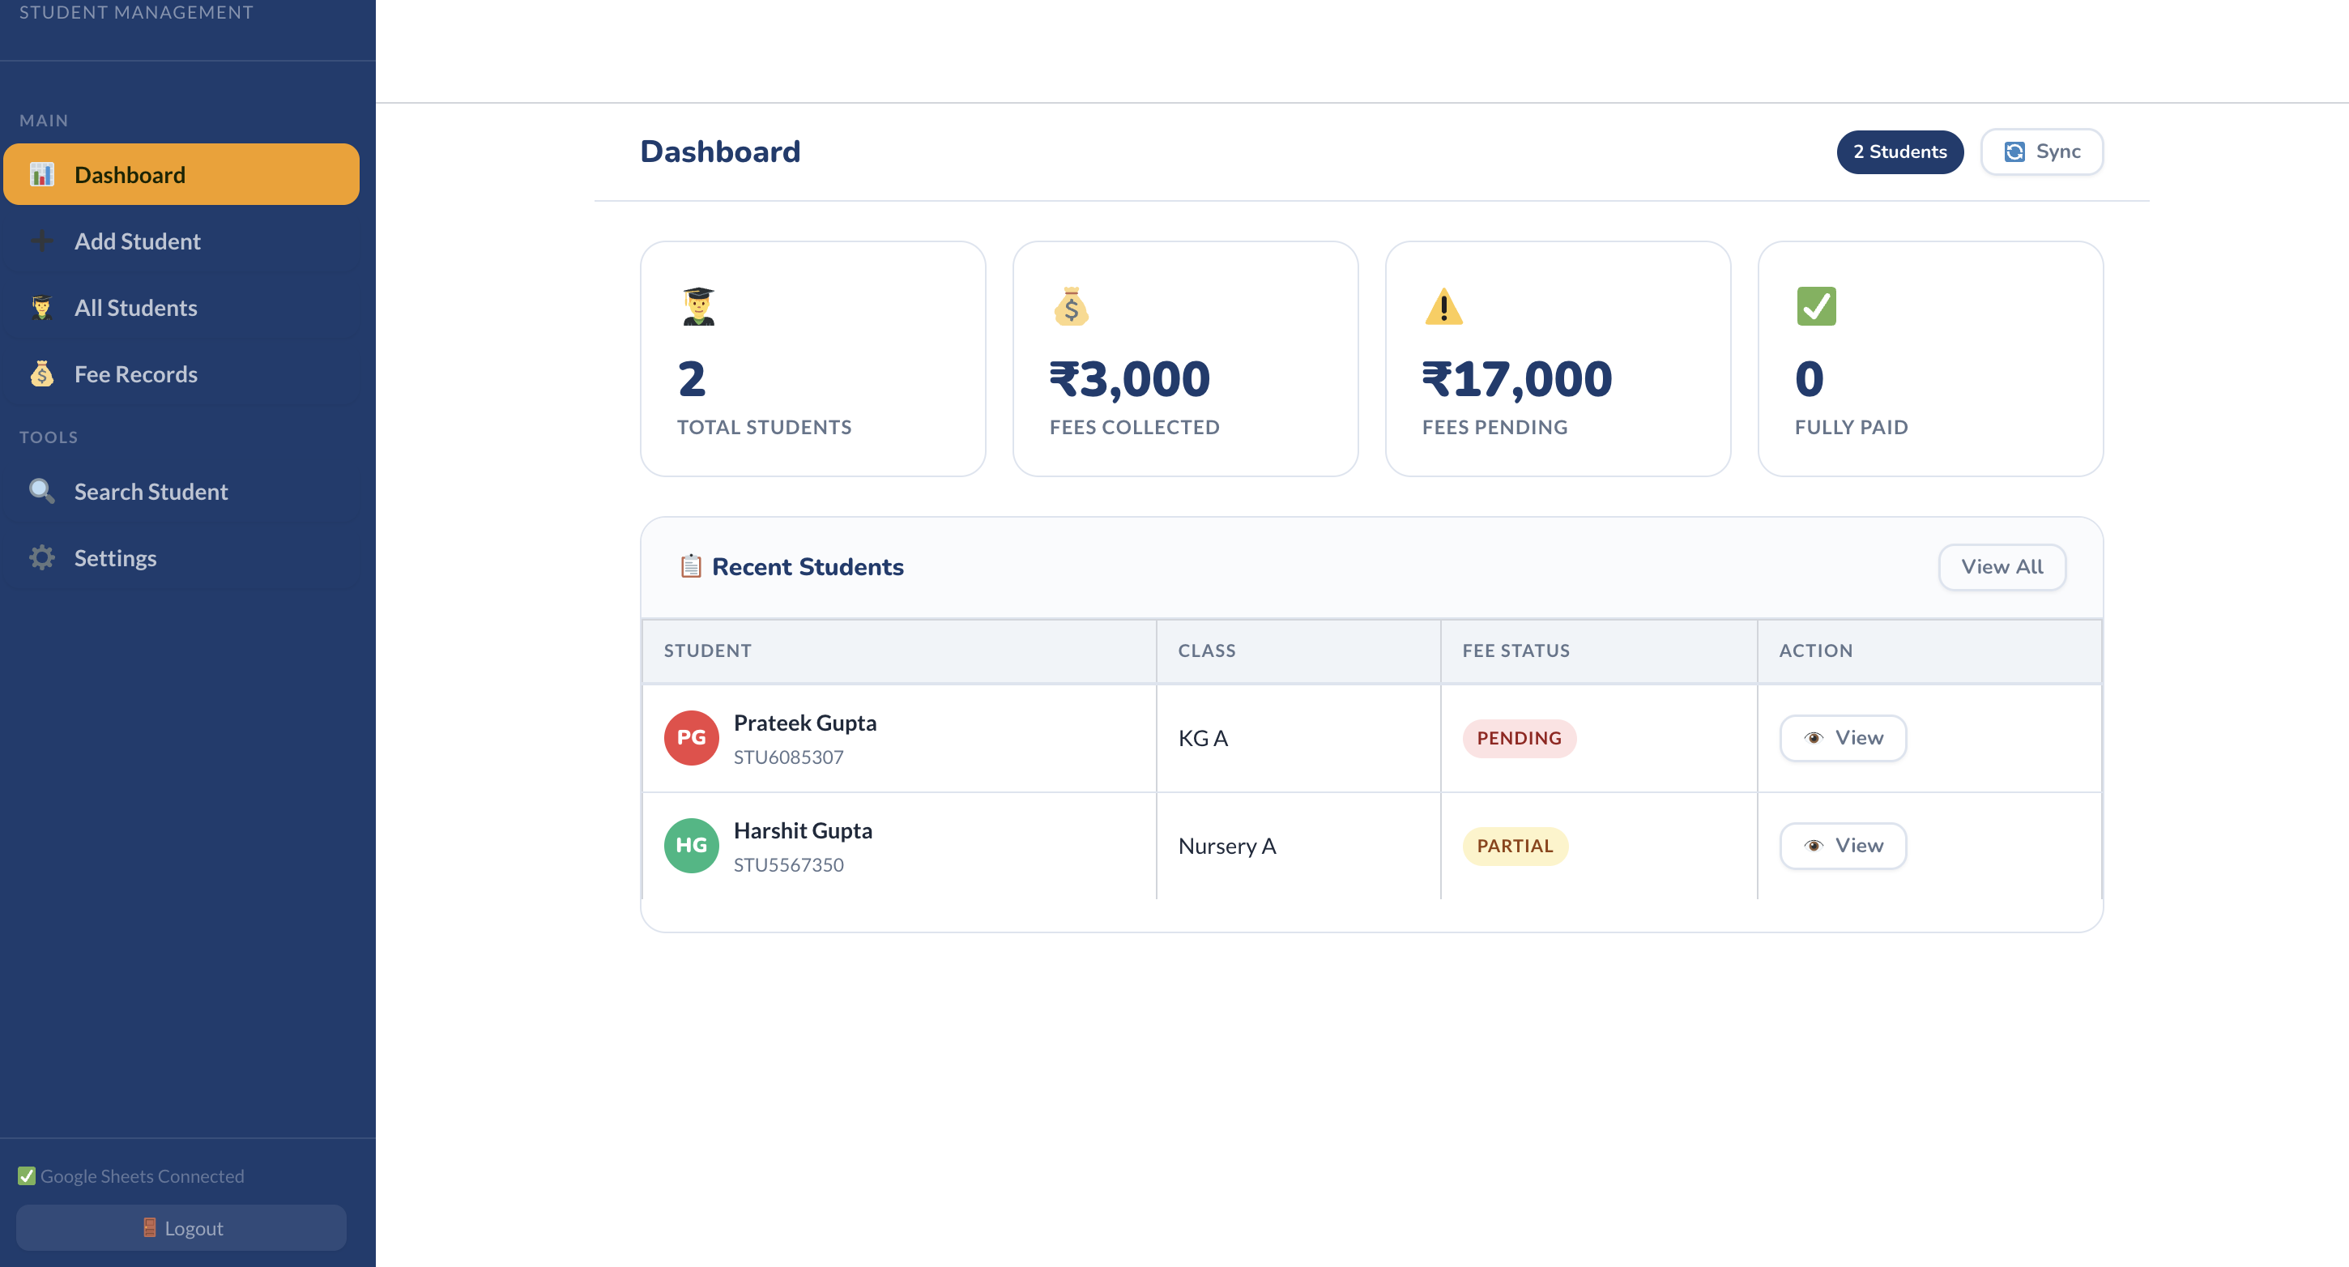Open the All Students section
This screenshot has height=1267, width=2349.
click(135, 307)
